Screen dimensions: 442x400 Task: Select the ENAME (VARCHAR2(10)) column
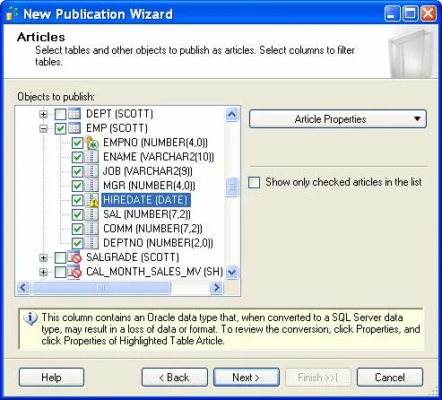(x=159, y=157)
